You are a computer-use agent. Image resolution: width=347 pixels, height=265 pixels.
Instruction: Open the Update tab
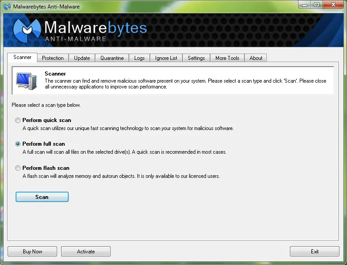click(82, 58)
